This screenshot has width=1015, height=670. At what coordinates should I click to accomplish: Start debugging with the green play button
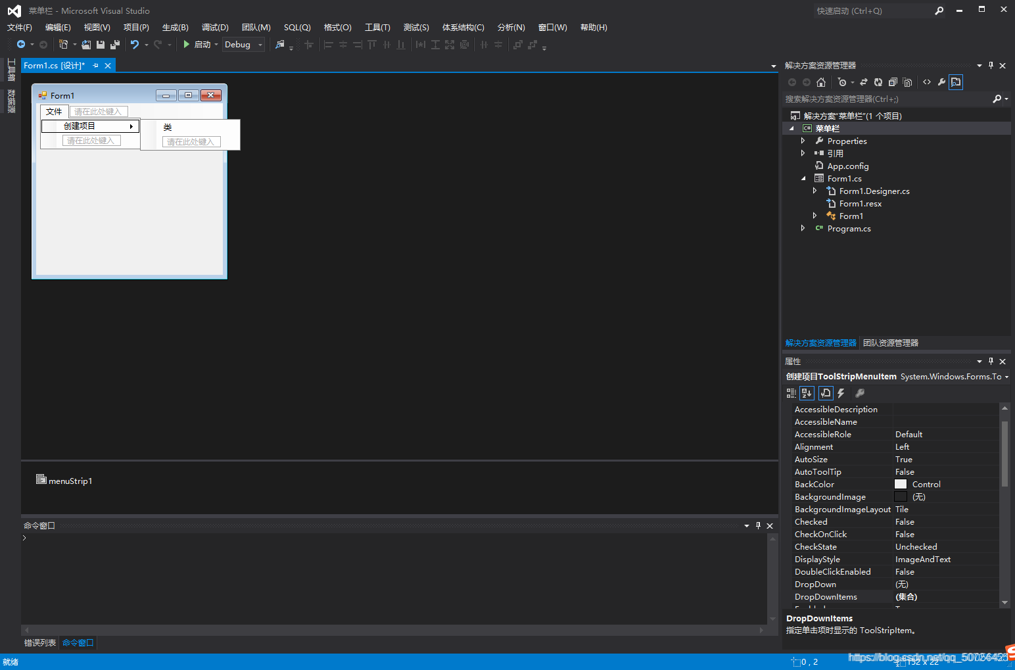click(x=187, y=45)
